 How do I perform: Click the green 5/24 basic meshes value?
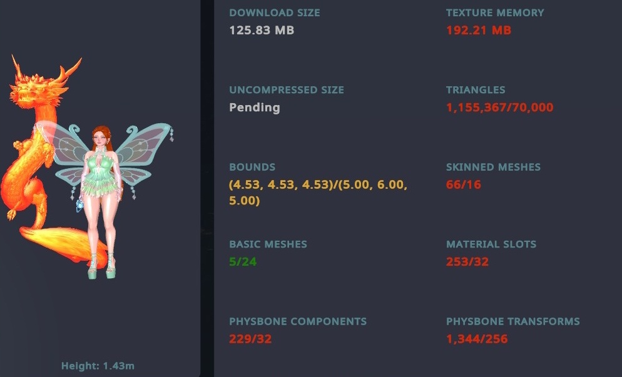(243, 262)
